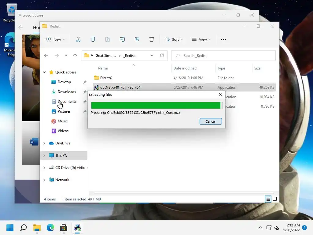Open the View layout dropdown
Image resolution: width=313 pixels, height=235 pixels.
pos(201,39)
